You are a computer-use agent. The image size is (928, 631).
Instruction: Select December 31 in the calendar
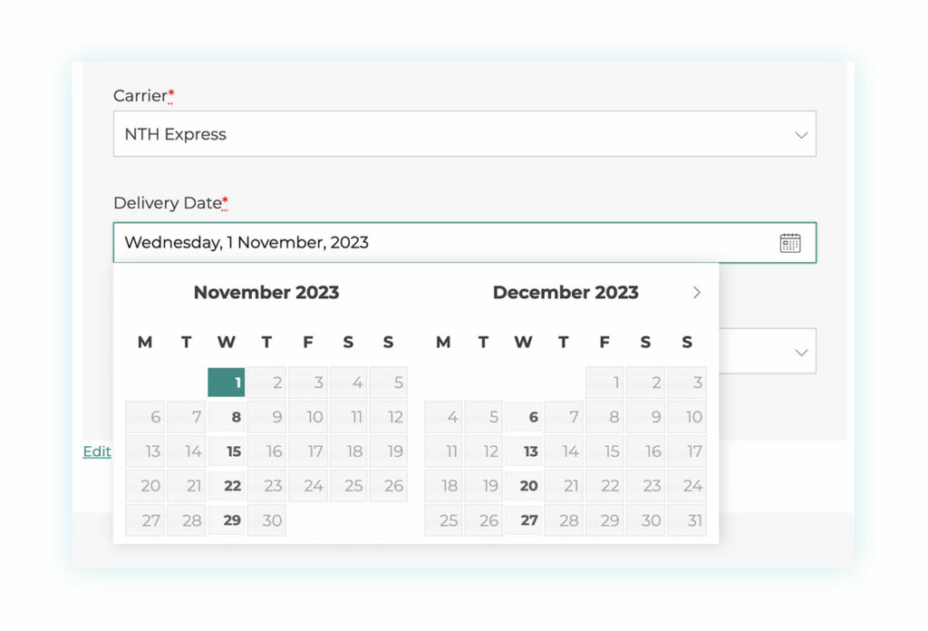687,519
